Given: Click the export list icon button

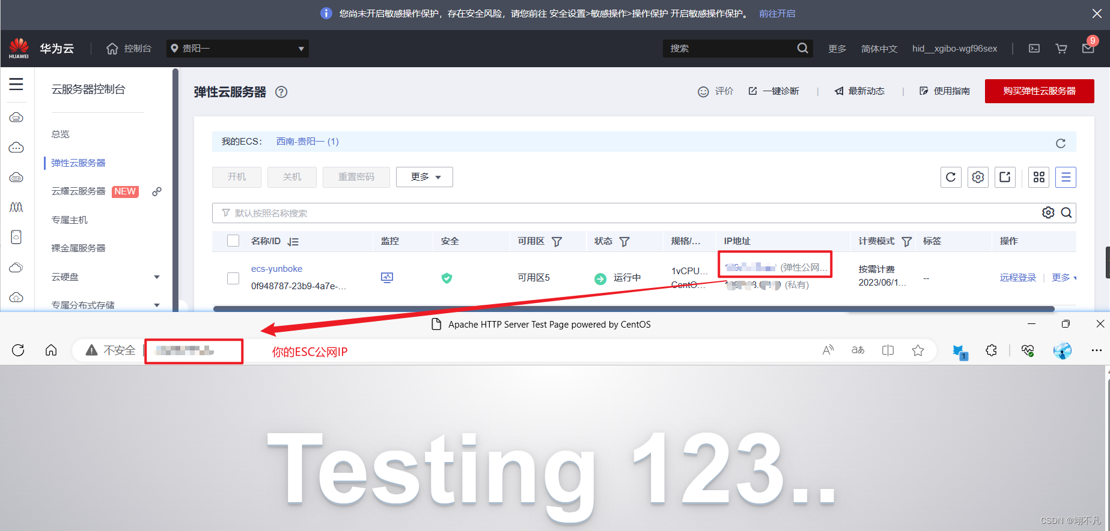Looking at the screenshot, I should 1005,177.
